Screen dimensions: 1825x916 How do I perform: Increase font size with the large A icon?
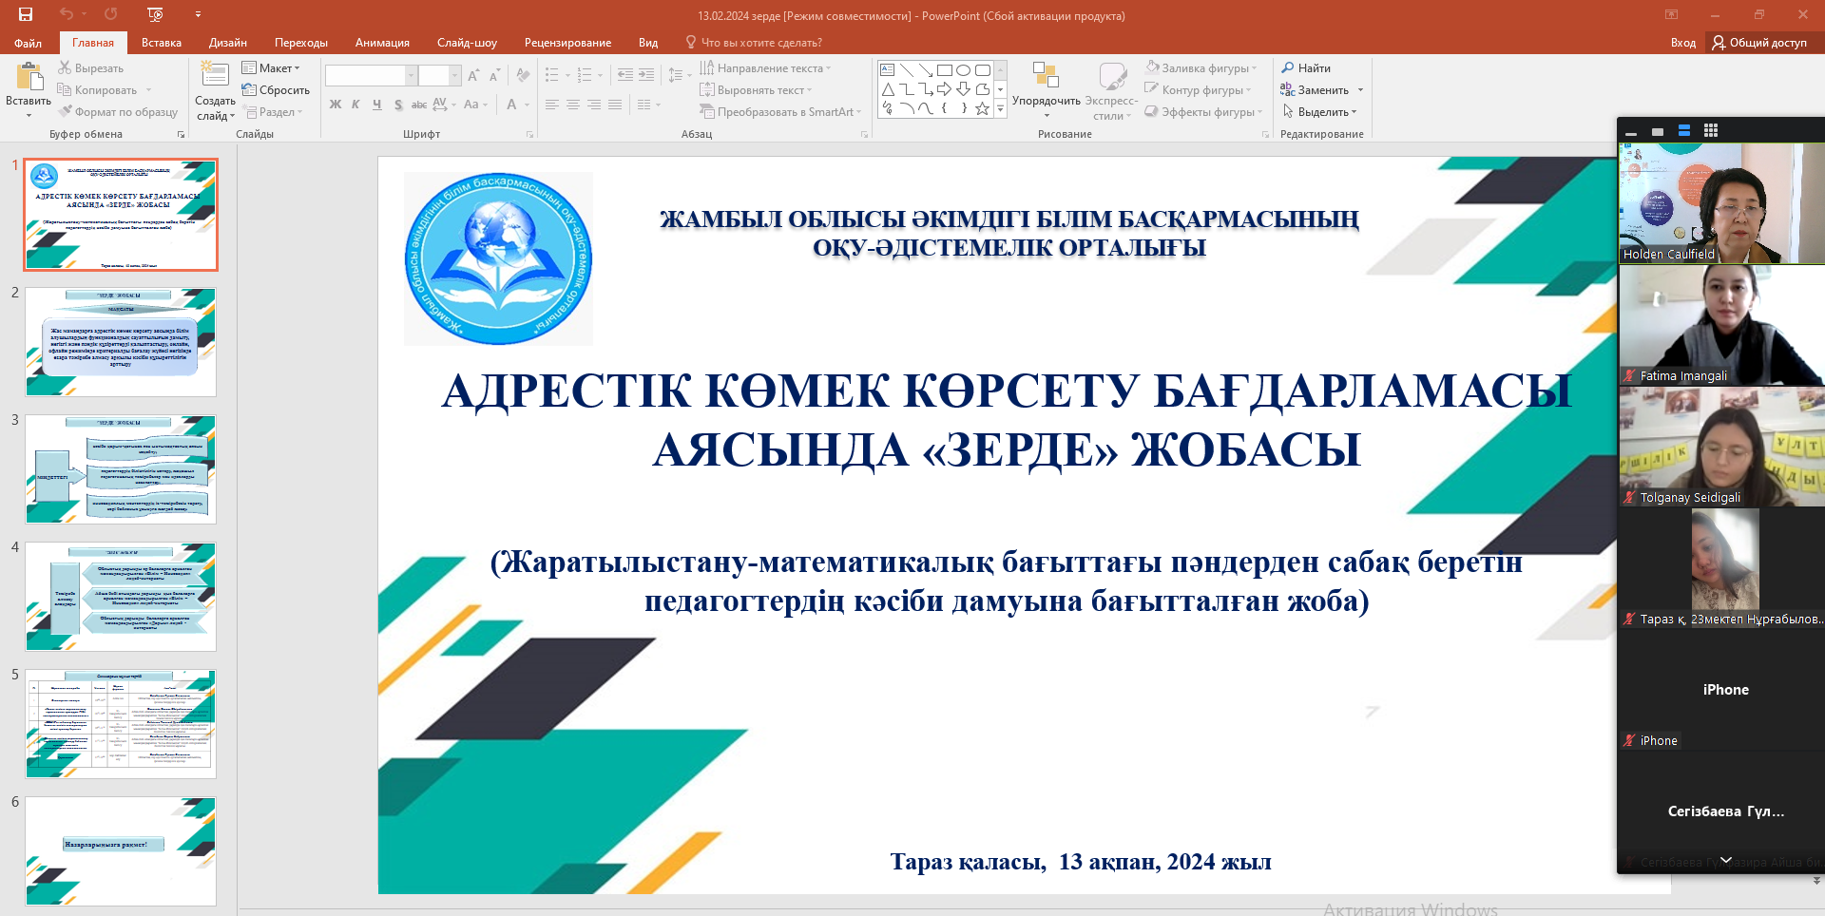(x=473, y=75)
